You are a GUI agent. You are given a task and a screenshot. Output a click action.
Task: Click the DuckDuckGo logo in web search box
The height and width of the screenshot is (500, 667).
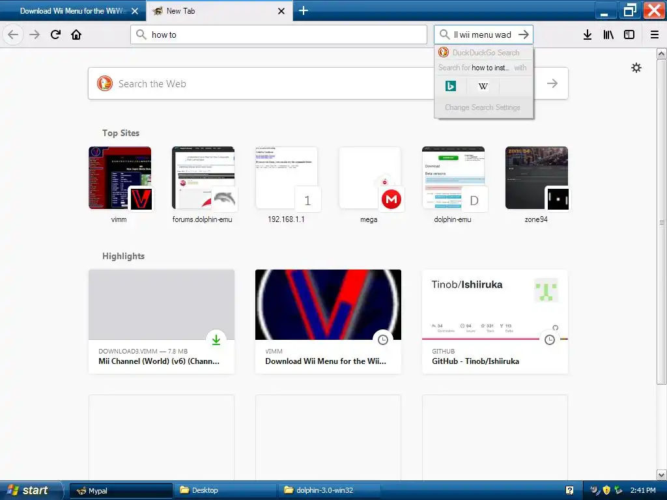click(105, 83)
